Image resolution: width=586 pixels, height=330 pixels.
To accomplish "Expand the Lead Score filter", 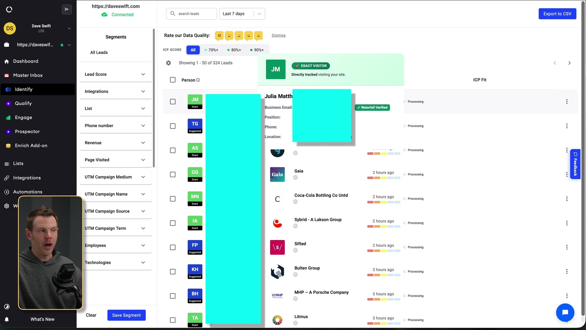I will tap(116, 75).
